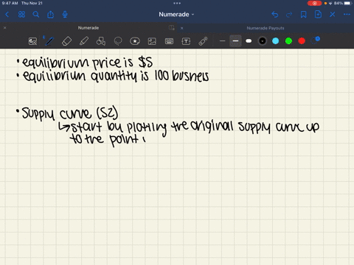Viewport: 354px width, 265px height.
Task: Bookmark the current page
Action: [x=304, y=15]
